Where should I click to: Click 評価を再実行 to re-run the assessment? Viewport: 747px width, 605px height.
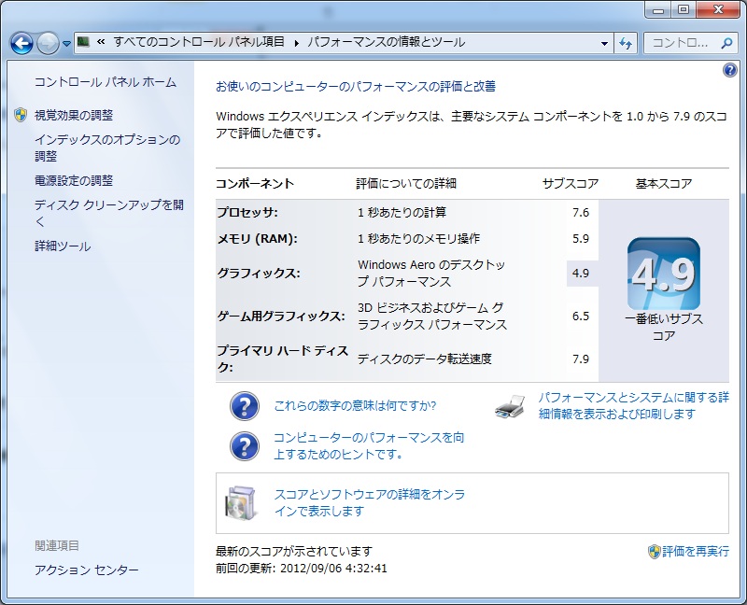click(x=696, y=552)
